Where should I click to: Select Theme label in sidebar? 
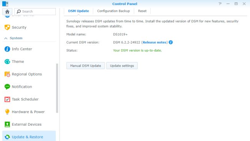coord(18,61)
